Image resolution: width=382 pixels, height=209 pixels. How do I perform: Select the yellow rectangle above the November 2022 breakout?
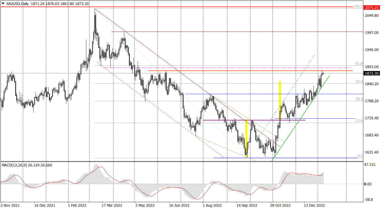[x=280, y=99]
